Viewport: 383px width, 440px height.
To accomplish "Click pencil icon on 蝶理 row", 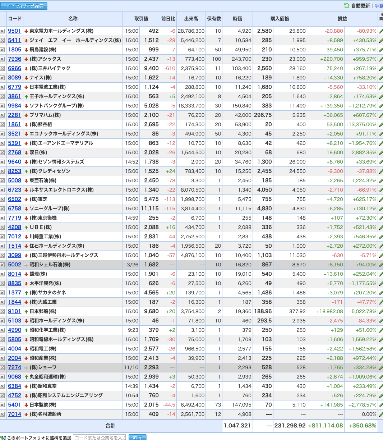I will point(381,274).
